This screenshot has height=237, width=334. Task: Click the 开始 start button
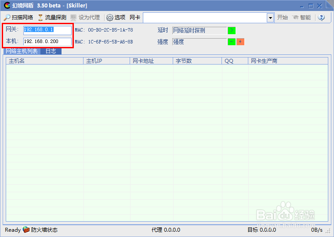coord(282,18)
